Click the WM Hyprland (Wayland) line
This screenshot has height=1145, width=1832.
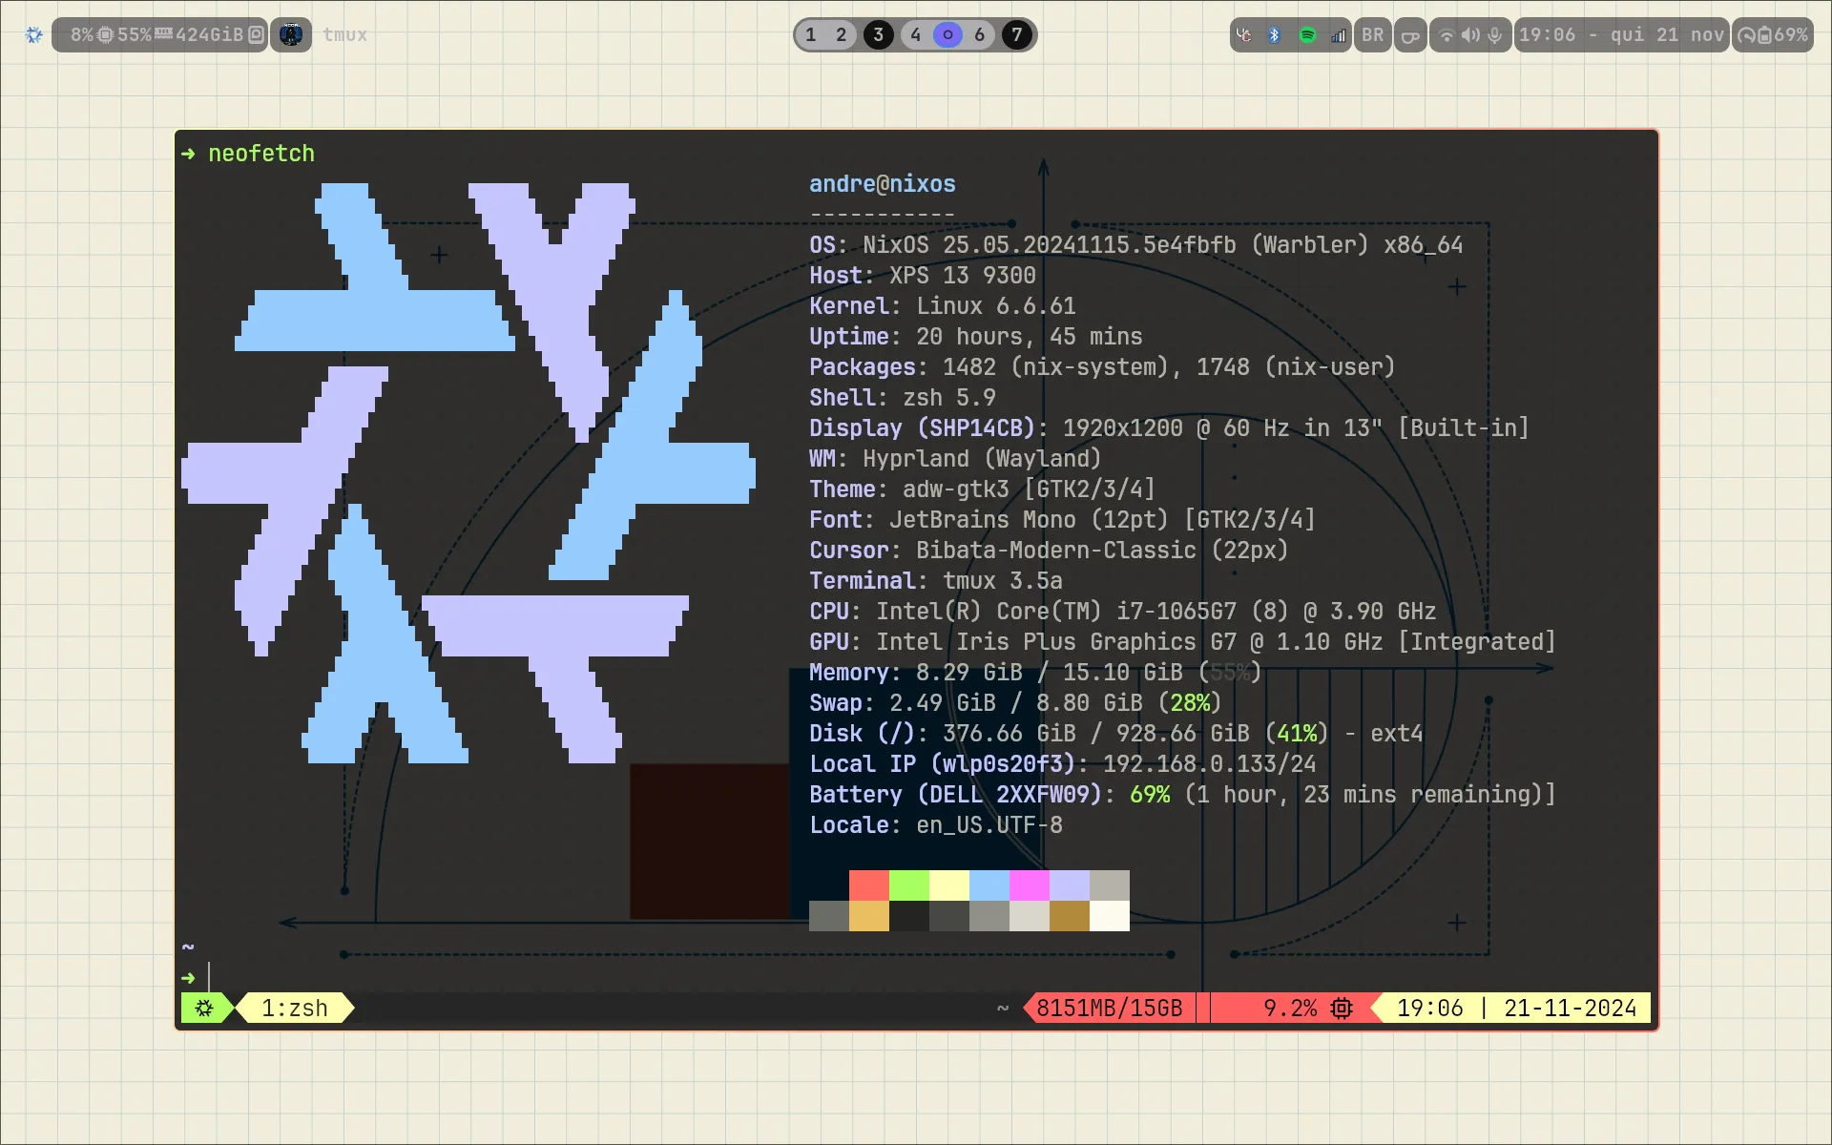pyautogui.click(x=955, y=459)
